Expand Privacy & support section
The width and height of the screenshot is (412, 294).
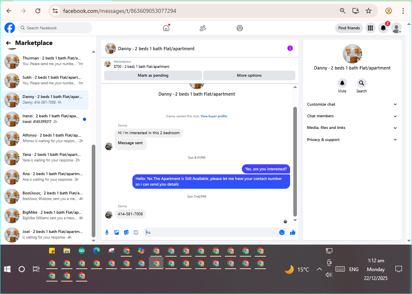click(x=352, y=139)
